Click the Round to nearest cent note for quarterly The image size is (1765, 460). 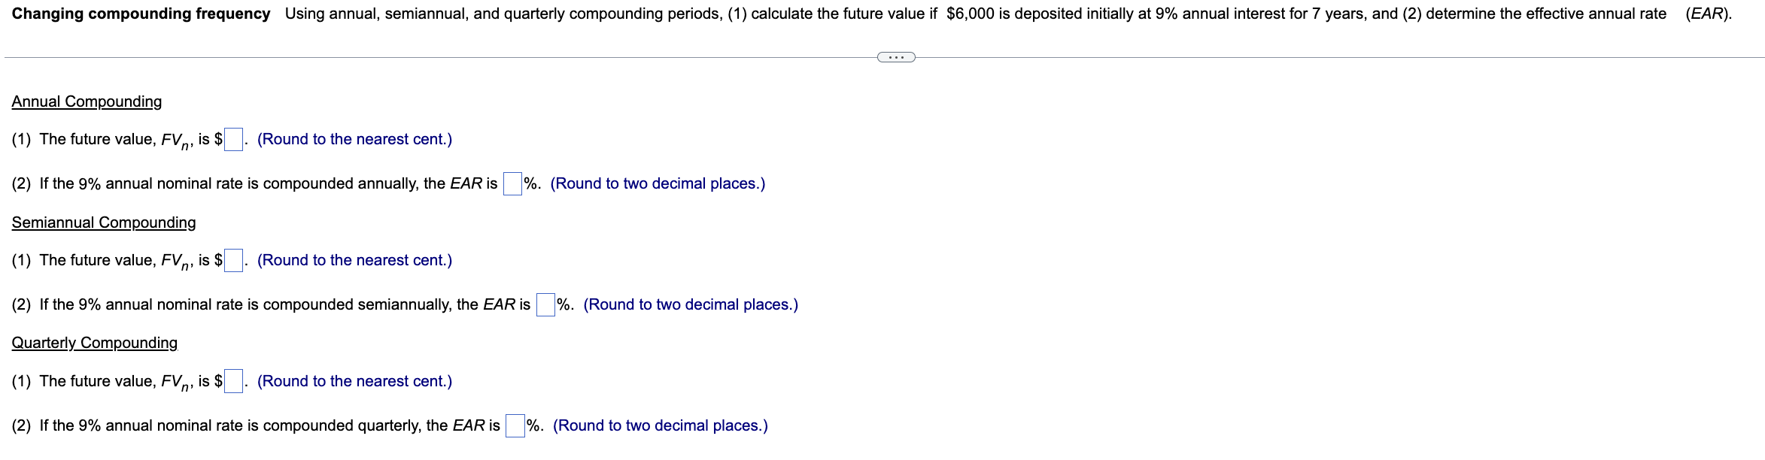coord(354,381)
